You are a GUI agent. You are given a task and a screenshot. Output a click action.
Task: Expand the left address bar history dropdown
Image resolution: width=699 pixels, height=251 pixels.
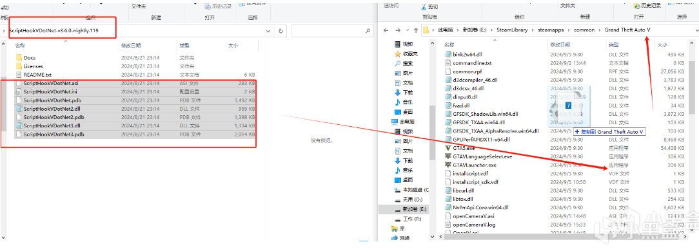click(268, 31)
